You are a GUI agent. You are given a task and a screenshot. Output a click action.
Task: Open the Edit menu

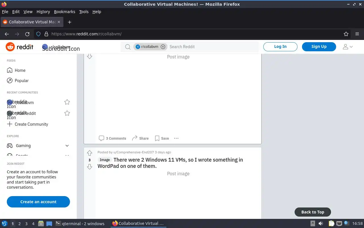pos(16,12)
